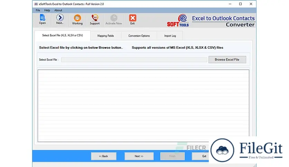Switch to the Mapping Fields tab
This screenshot has height=167, width=289.
106,36
